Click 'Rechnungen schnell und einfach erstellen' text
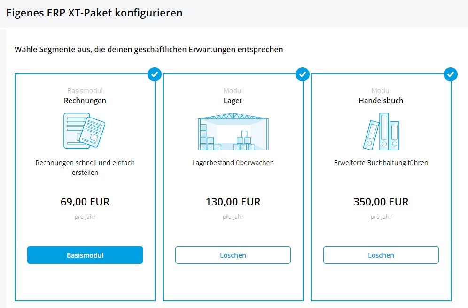The image size is (468, 308). coord(85,167)
